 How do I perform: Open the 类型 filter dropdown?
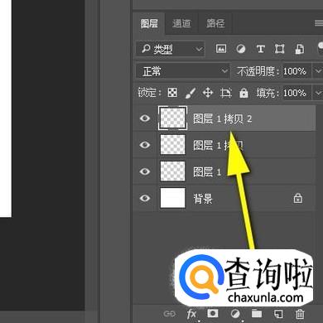coord(170,49)
